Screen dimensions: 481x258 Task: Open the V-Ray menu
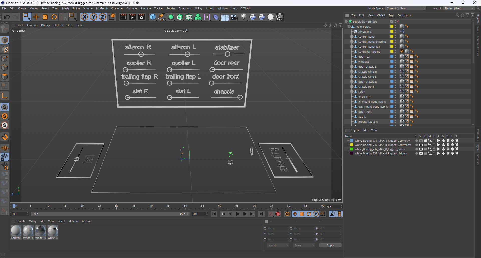199,8
